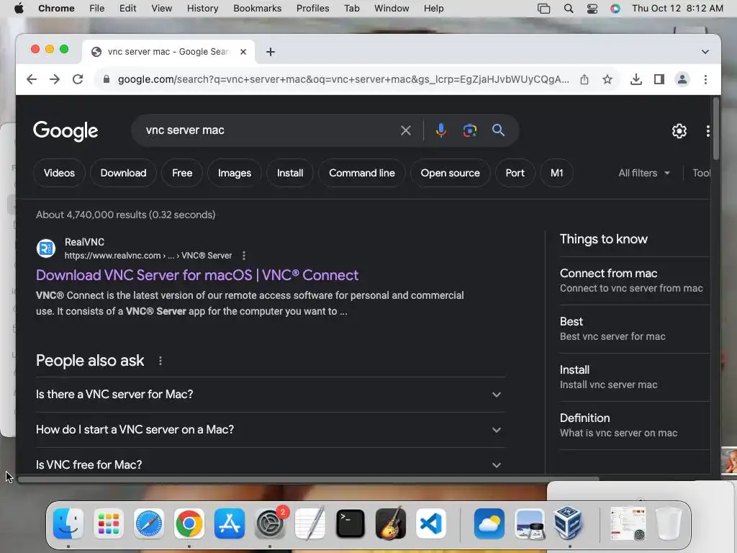Click the page vertical scrollbar thumb
This screenshot has height=553, width=737.
[x=716, y=128]
